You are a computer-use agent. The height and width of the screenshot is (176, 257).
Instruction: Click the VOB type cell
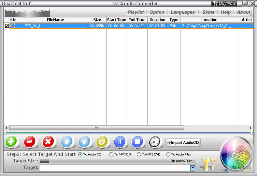pyautogui.click(x=174, y=26)
